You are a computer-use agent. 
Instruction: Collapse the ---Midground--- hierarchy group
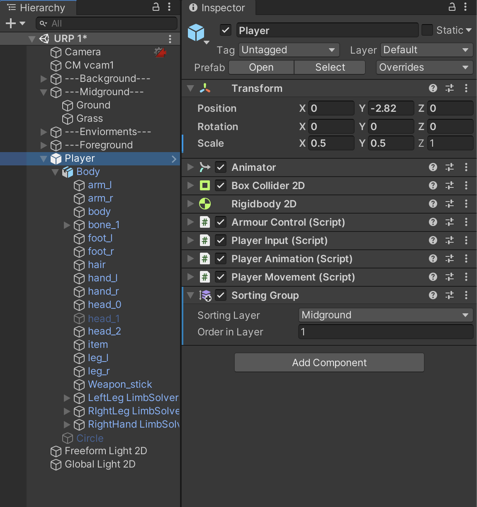tap(44, 92)
